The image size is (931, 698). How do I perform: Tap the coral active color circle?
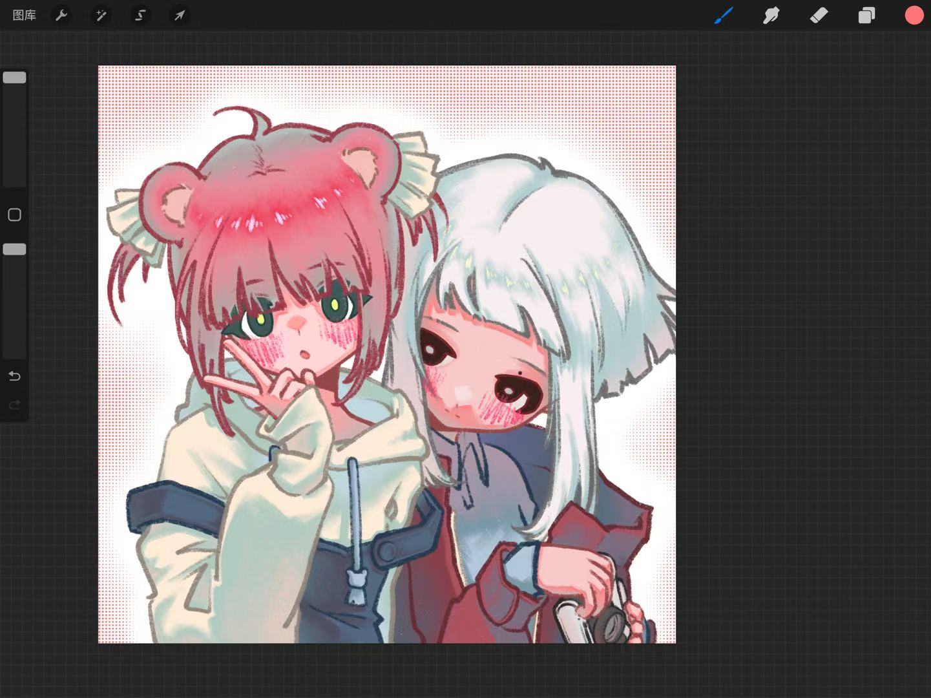[914, 15]
